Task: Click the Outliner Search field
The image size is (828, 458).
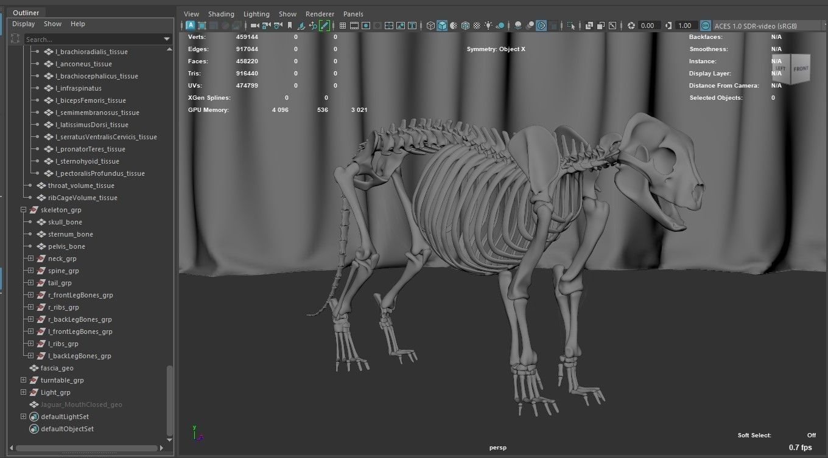Action: pyautogui.click(x=93, y=40)
